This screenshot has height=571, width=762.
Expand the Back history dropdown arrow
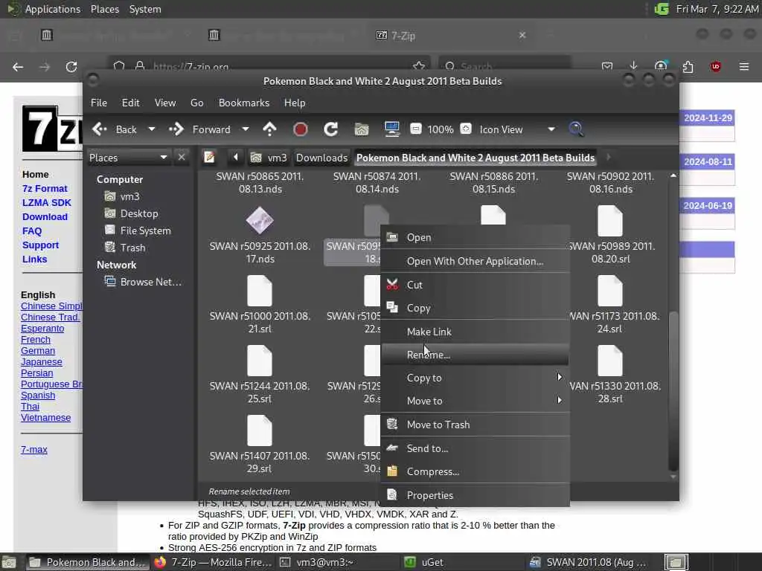tap(152, 129)
